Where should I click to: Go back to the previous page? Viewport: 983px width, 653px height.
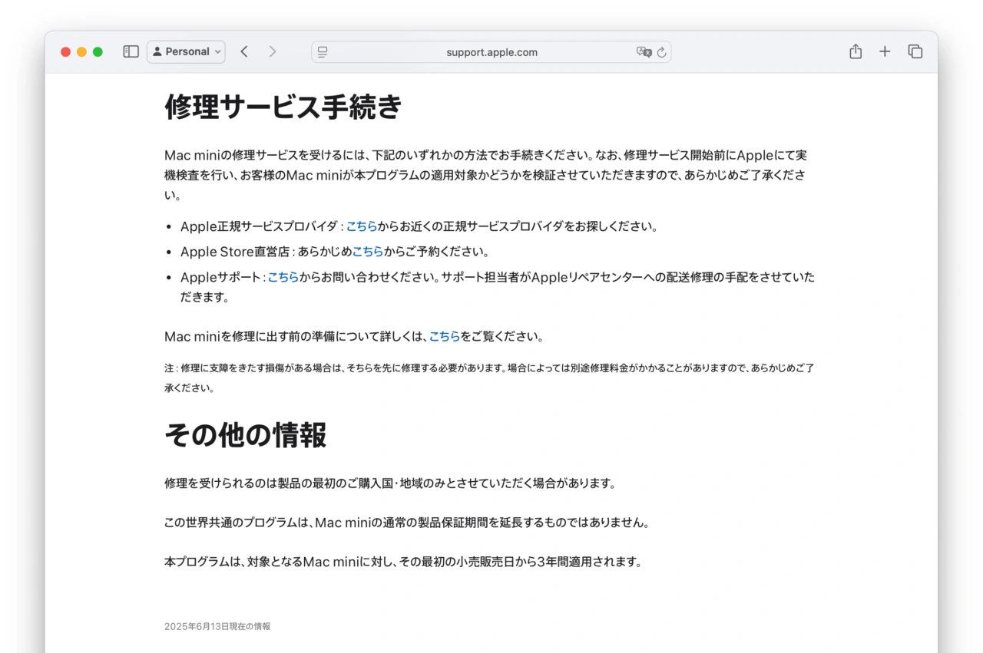click(x=244, y=51)
